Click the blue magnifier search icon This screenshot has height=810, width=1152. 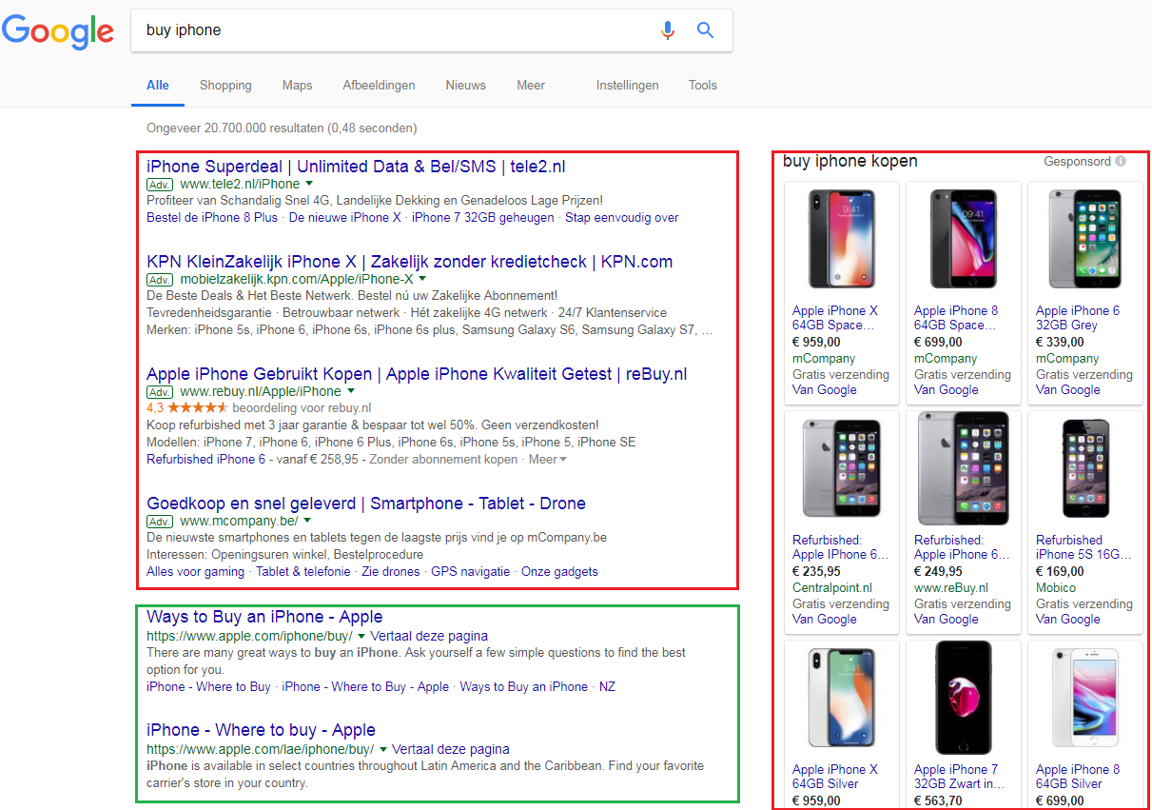[x=705, y=30]
